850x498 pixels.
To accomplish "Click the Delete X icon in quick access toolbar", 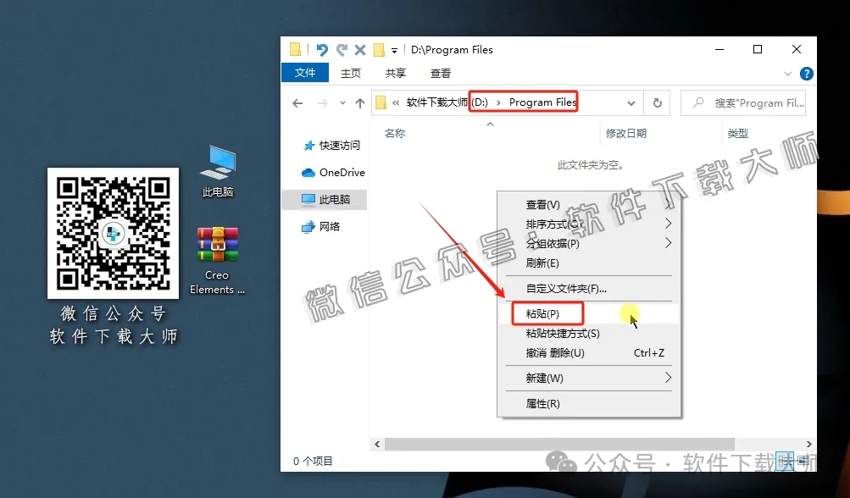I will (360, 50).
